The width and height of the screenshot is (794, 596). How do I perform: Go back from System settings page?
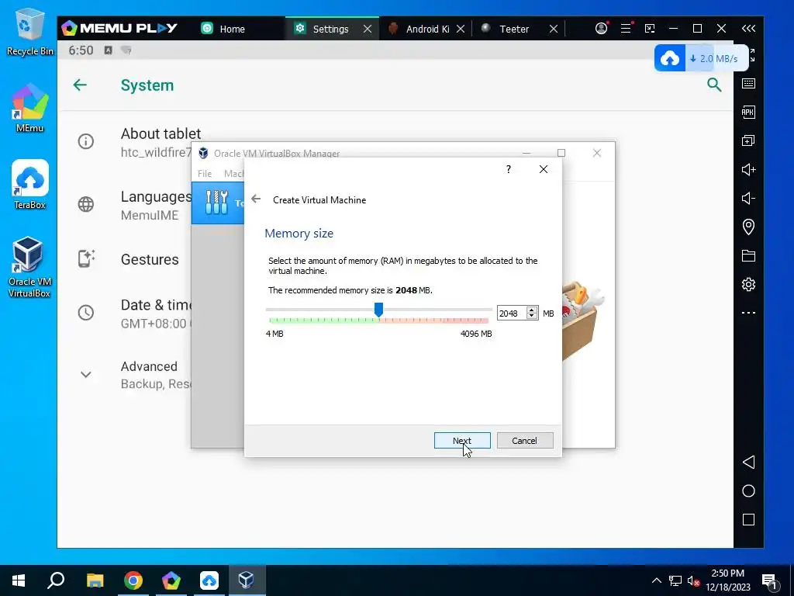[80, 85]
